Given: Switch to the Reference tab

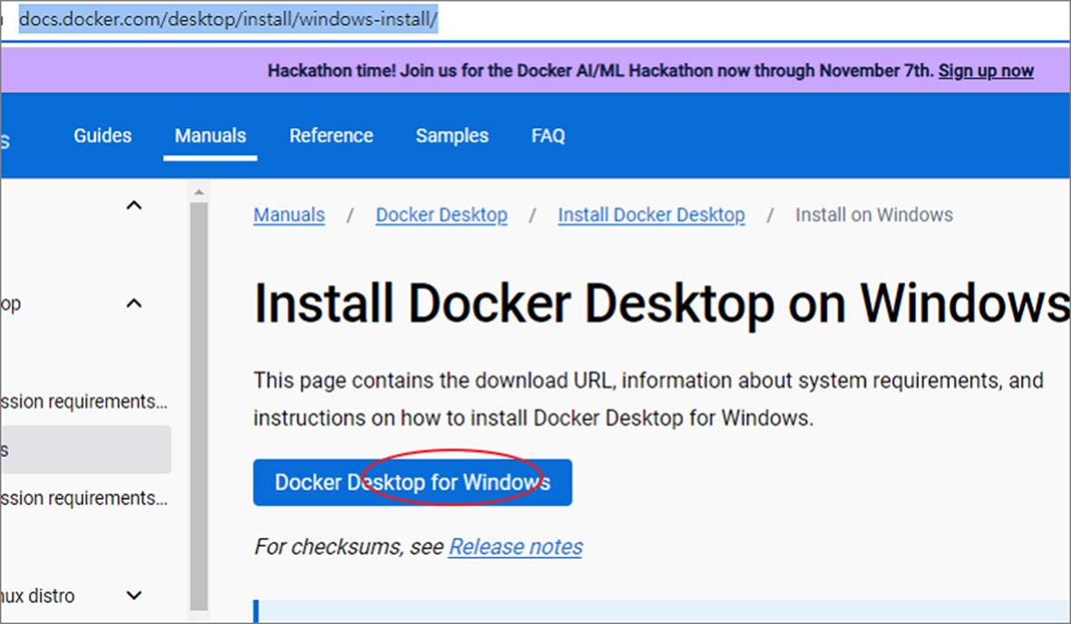Looking at the screenshot, I should click(x=331, y=135).
